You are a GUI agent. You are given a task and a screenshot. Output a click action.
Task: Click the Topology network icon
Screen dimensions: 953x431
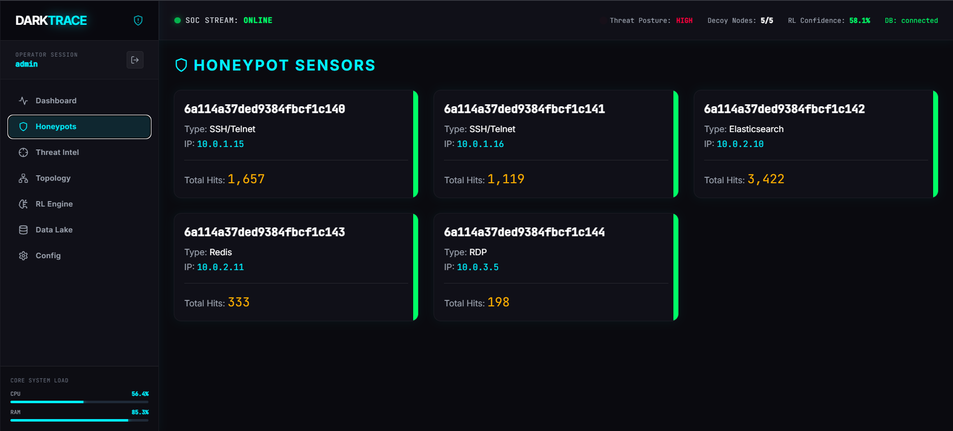coord(23,178)
